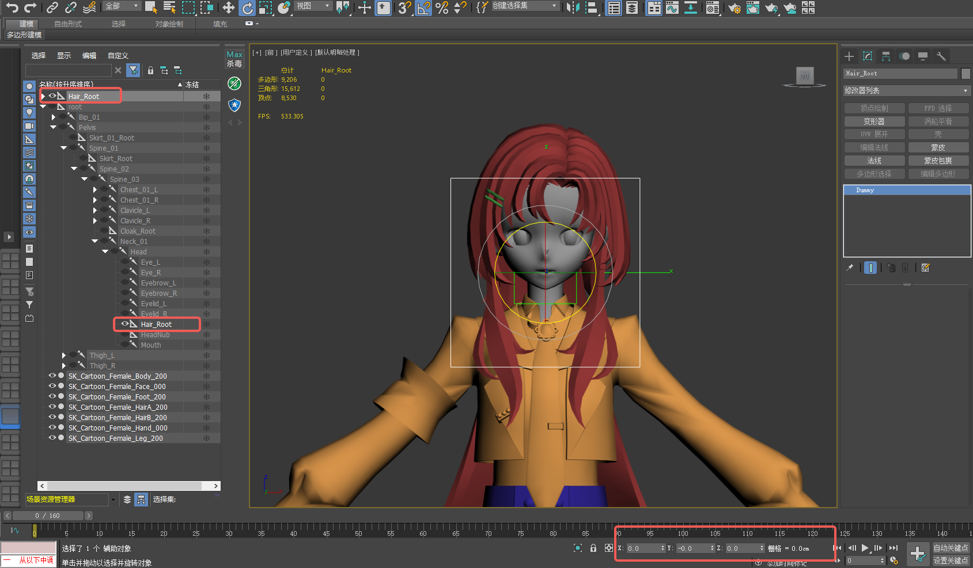The height and width of the screenshot is (568, 973).
Task: Click the Scene Explorer horizontal scrollbar
Action: pos(128,486)
